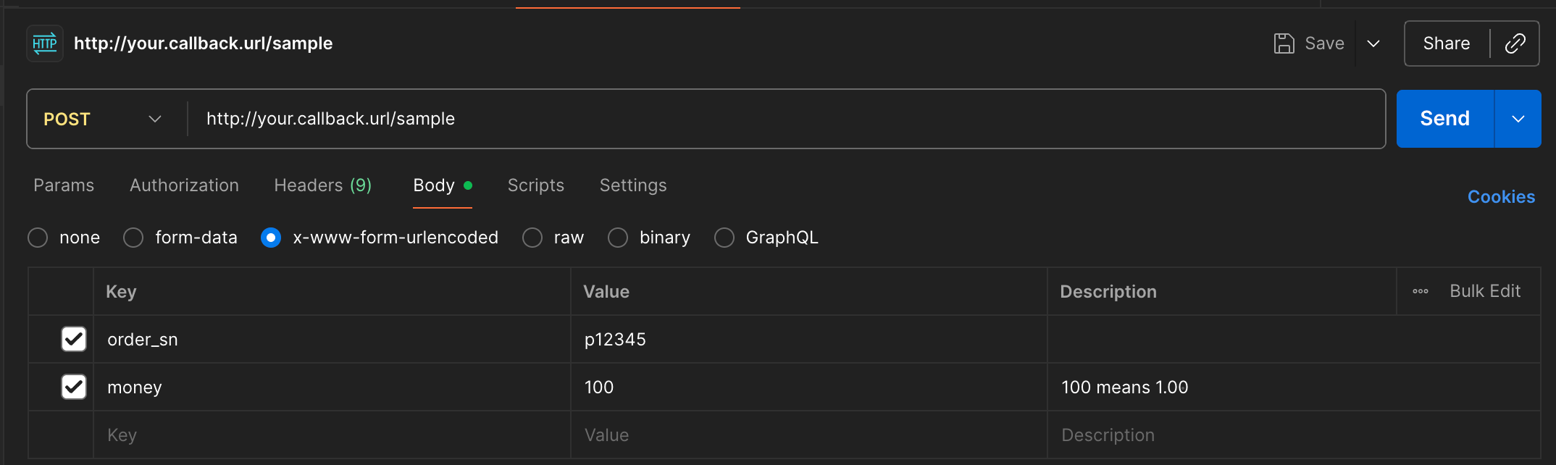
Task: Click the empty new Description field
Action: click(x=1294, y=435)
